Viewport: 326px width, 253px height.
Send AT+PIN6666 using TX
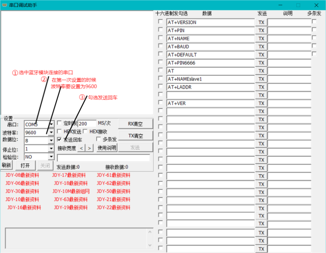261,63
